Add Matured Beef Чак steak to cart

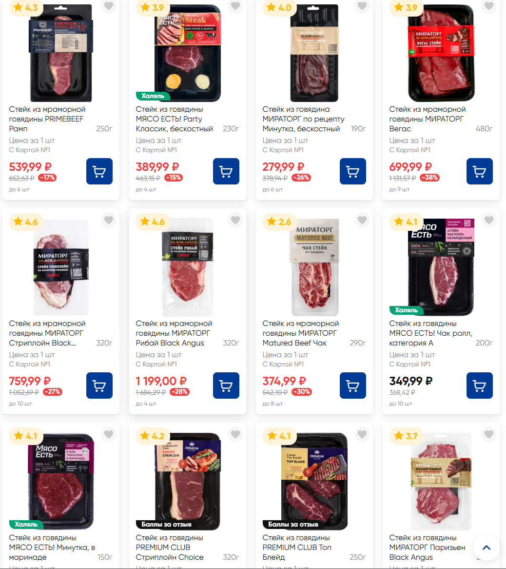pyautogui.click(x=352, y=386)
